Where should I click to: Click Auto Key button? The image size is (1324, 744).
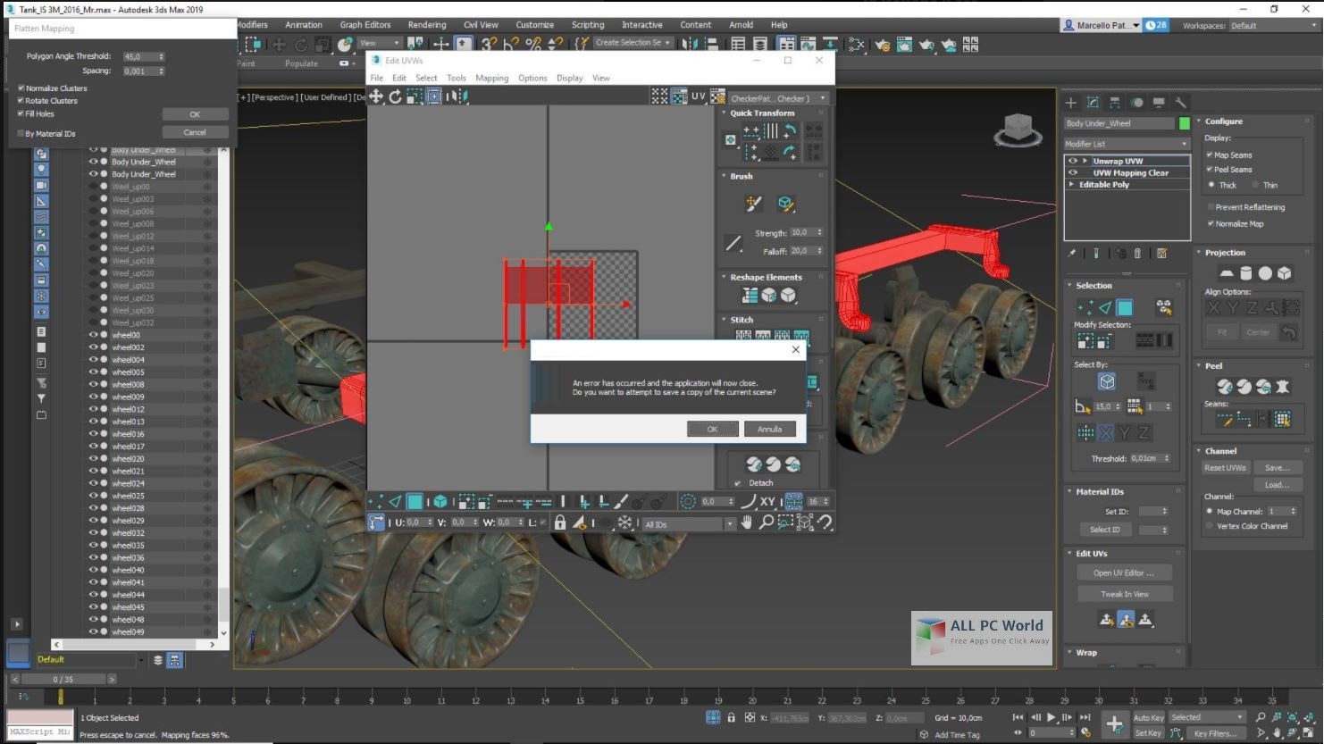click(1148, 717)
